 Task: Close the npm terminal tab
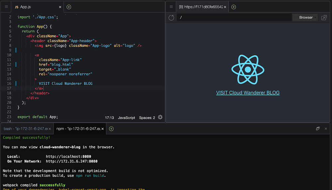click(103, 129)
